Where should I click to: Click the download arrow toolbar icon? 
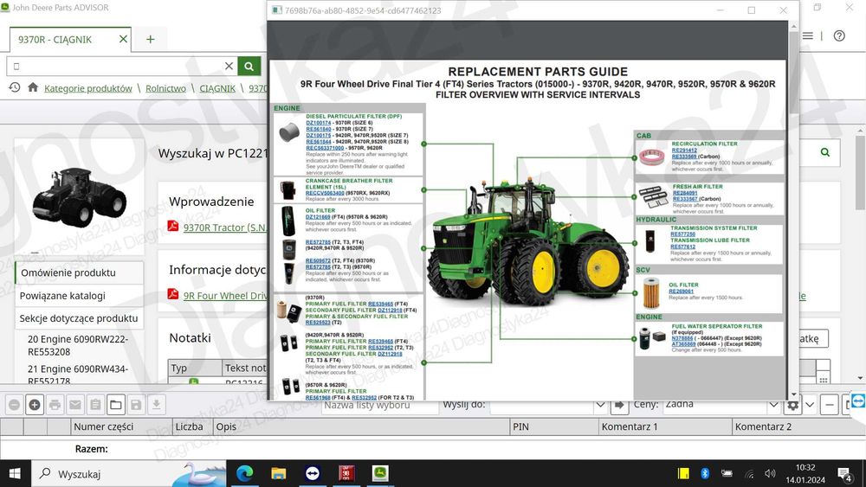(156, 405)
